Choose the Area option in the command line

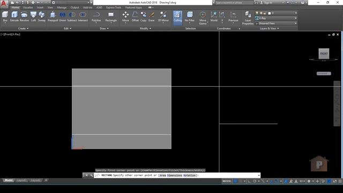coord(163,175)
